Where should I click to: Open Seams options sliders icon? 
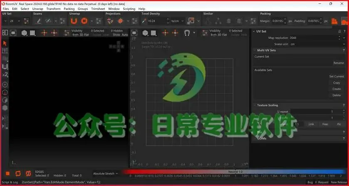(63, 21)
